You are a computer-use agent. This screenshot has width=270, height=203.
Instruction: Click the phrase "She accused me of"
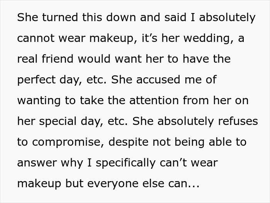pyautogui.click(x=164, y=80)
